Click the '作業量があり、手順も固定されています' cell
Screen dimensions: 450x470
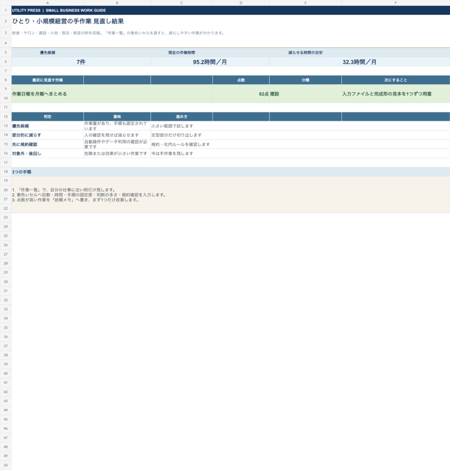(117, 126)
